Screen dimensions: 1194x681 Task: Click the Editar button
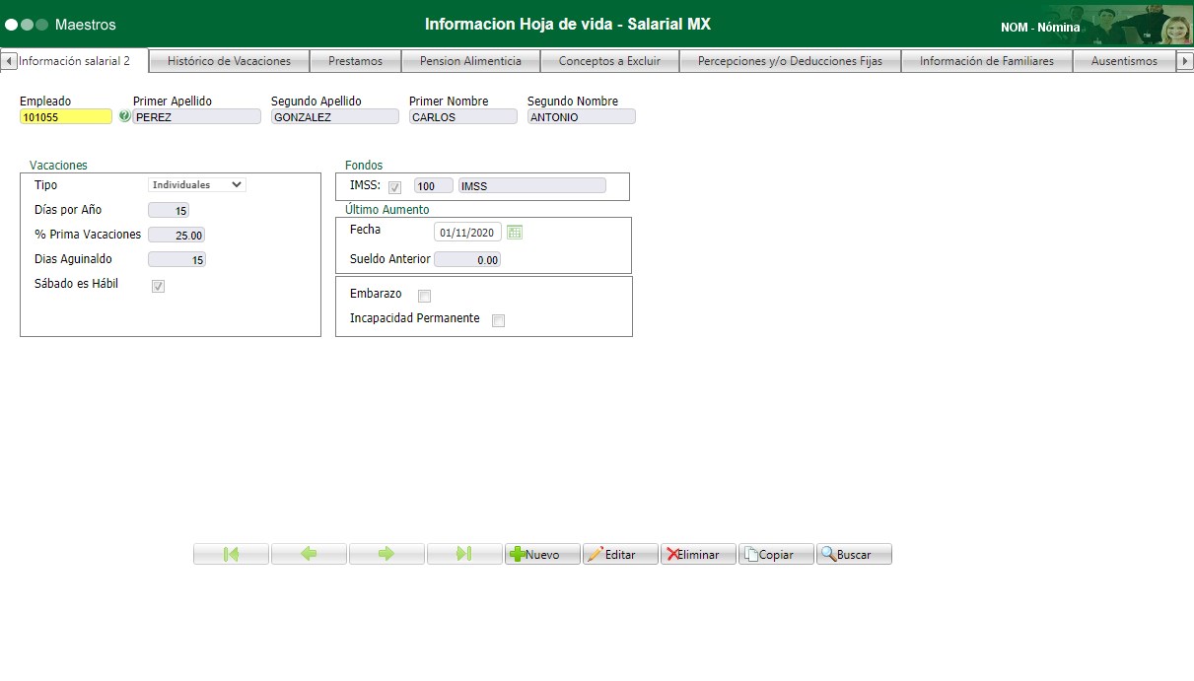pyautogui.click(x=620, y=554)
